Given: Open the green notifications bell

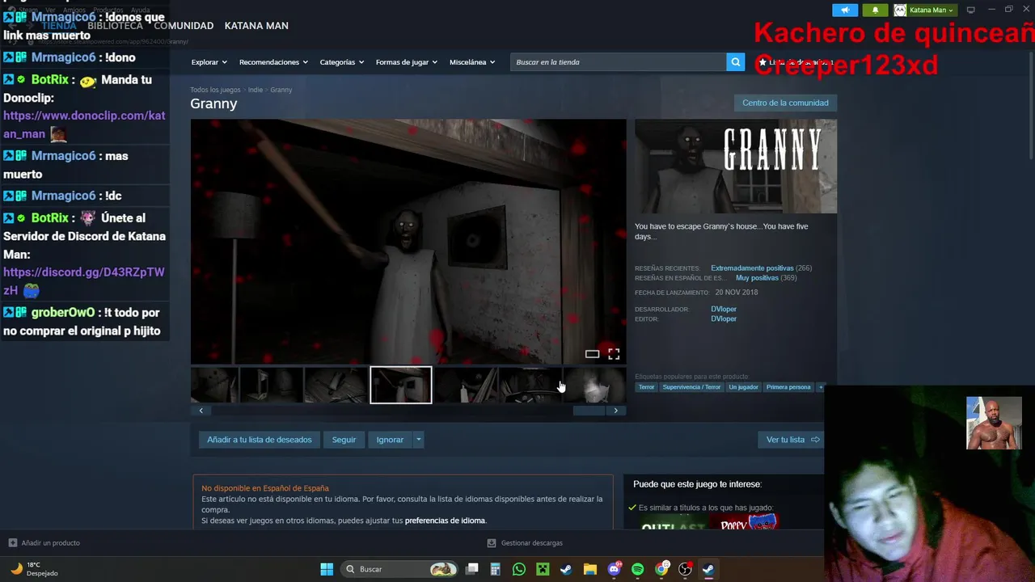Looking at the screenshot, I should point(875,10).
